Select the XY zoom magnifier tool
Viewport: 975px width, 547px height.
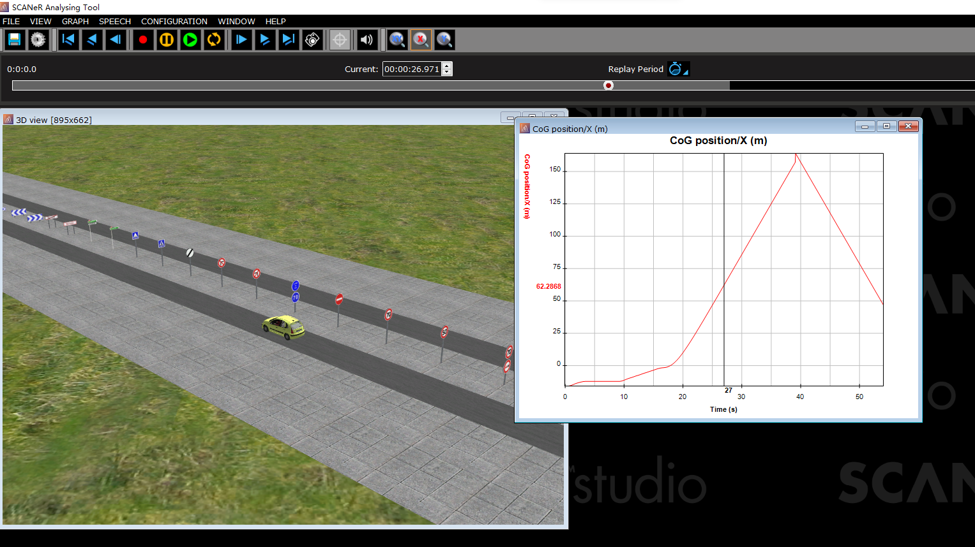click(397, 40)
